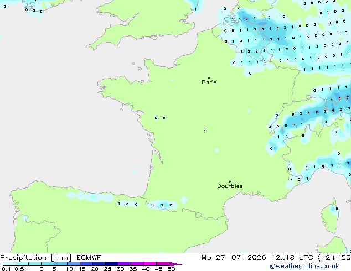The width and height of the screenshot is (351, 271).
Task: Click the 'Precipitation [mm]' title text
Action: click(35, 258)
